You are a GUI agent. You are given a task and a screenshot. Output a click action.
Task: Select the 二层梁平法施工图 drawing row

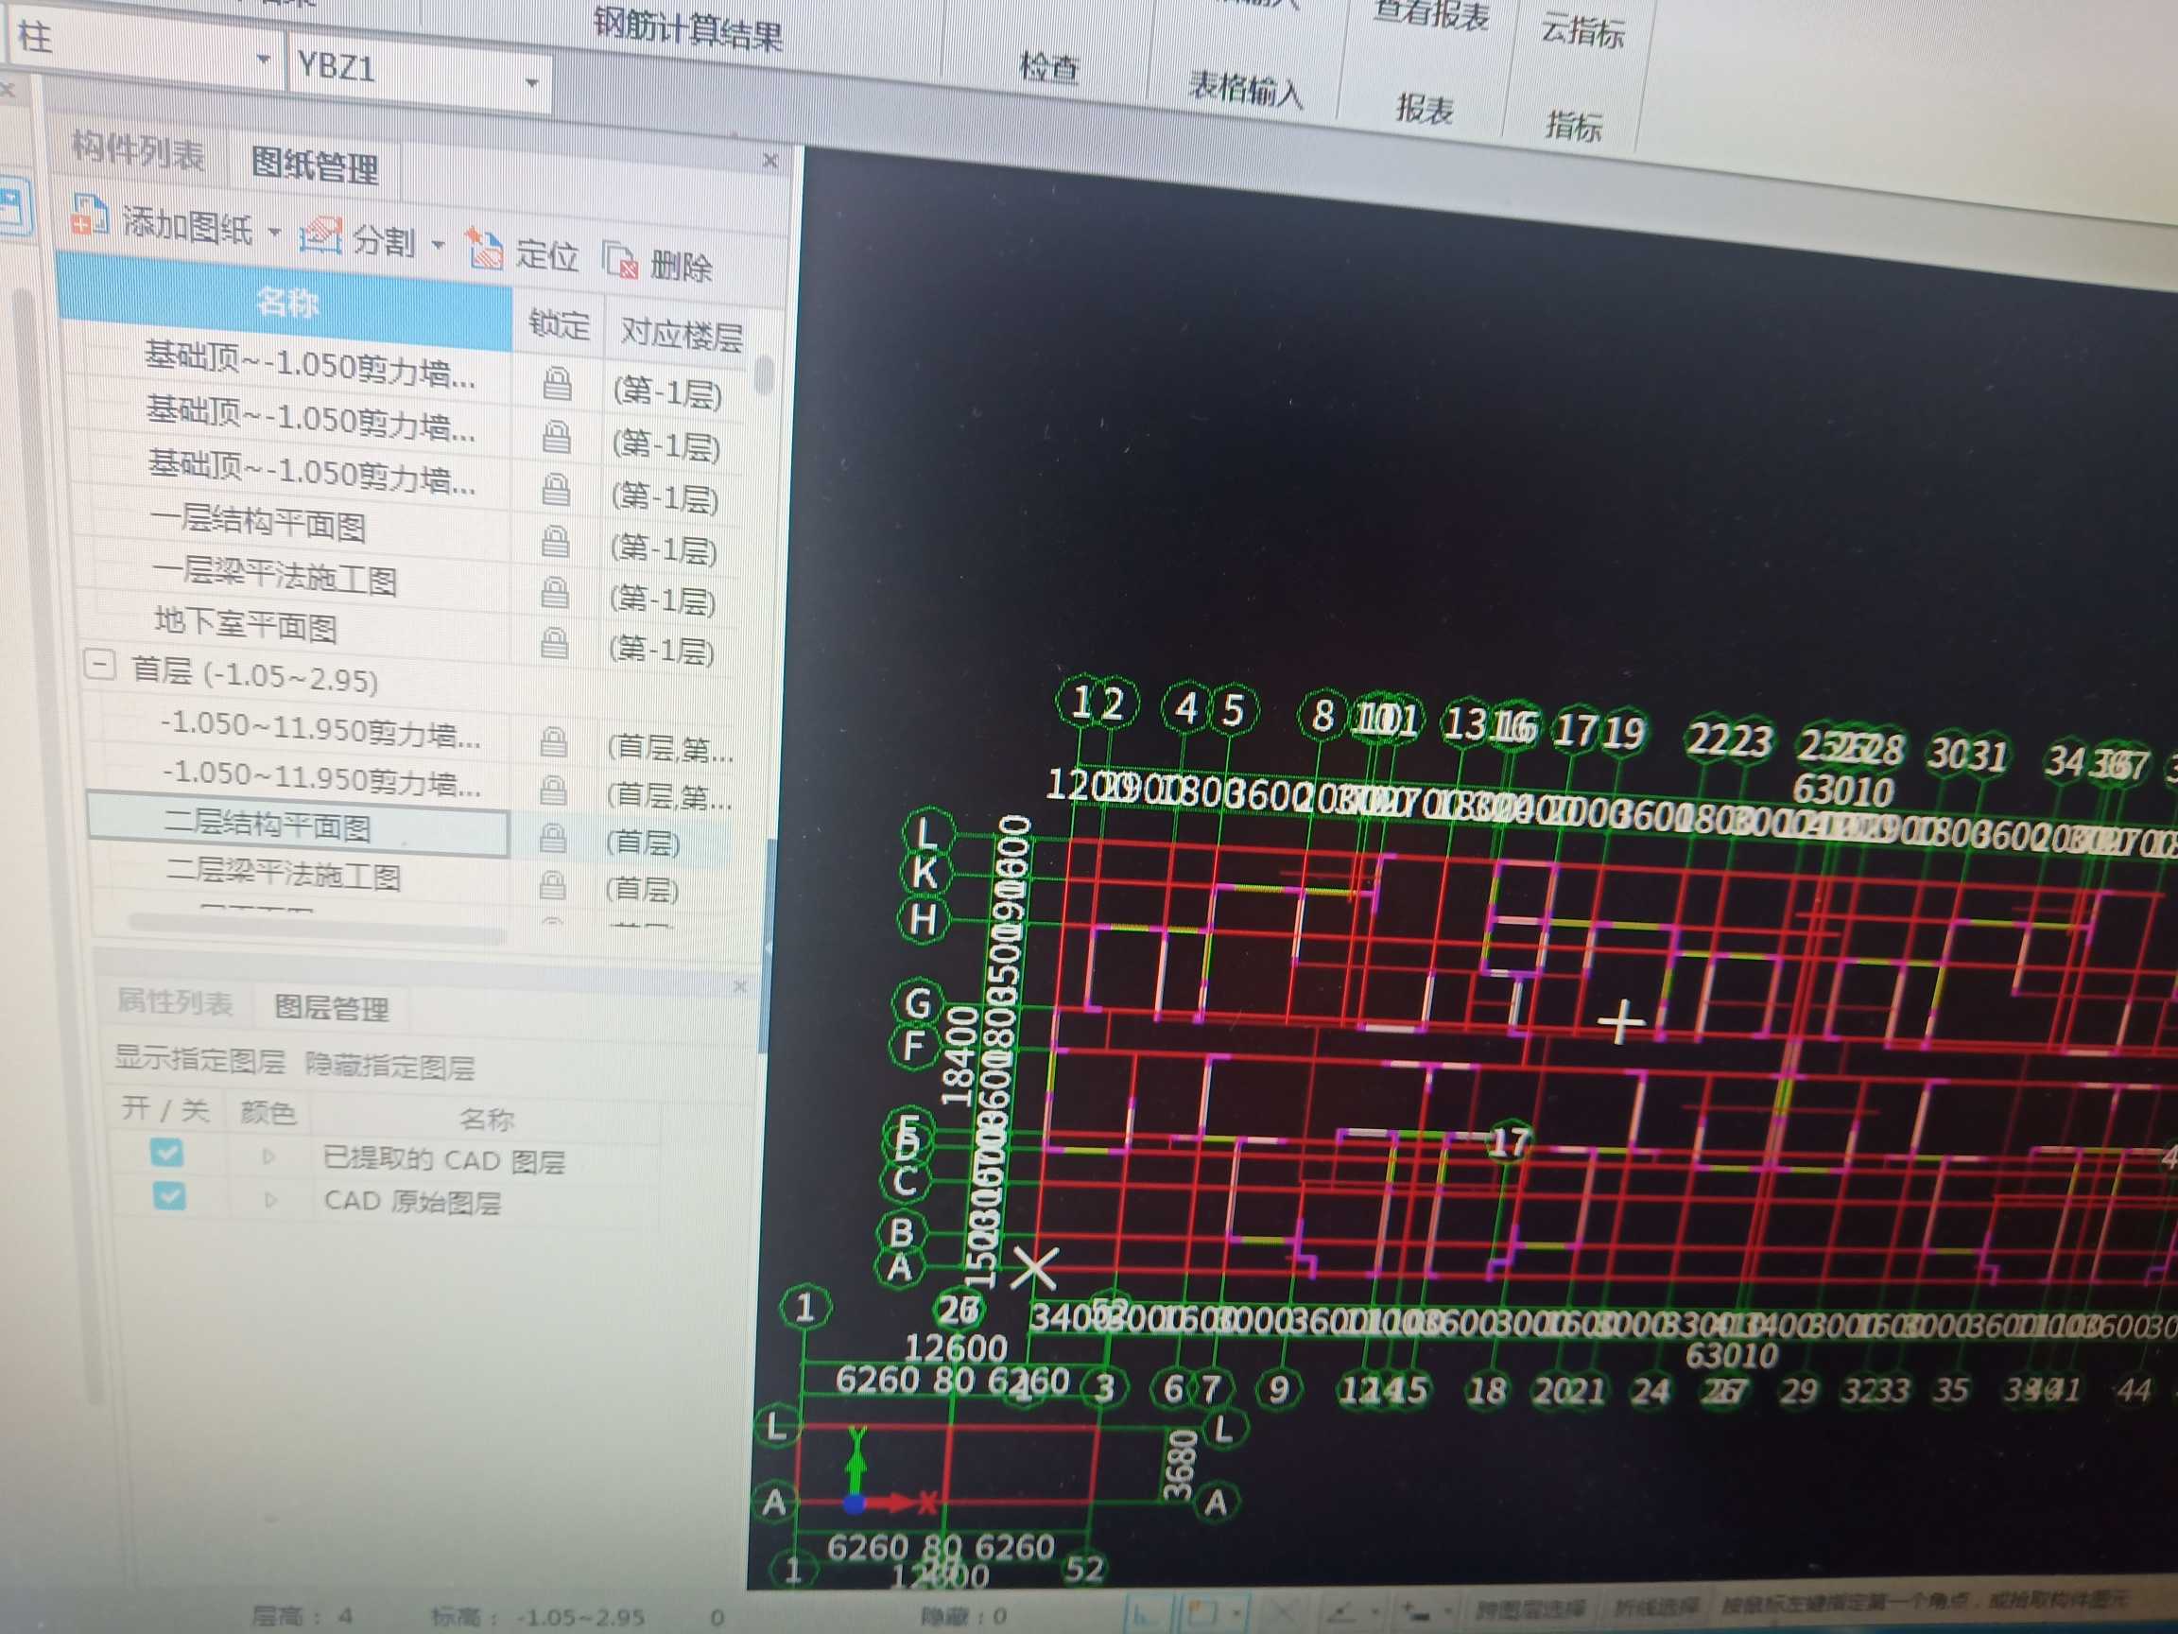click(284, 873)
